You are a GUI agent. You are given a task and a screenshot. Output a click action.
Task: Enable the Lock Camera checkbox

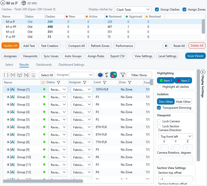coord(159,121)
